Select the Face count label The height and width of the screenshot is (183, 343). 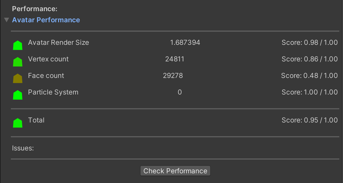[x=46, y=76]
